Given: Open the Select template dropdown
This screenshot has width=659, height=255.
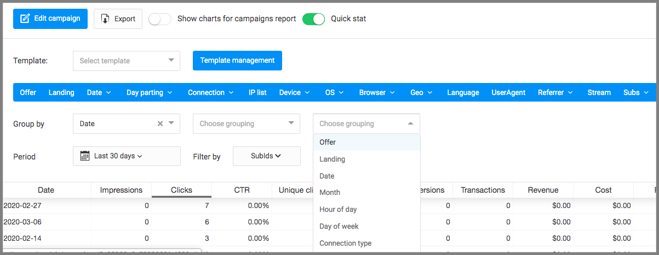Looking at the screenshot, I should point(126,61).
